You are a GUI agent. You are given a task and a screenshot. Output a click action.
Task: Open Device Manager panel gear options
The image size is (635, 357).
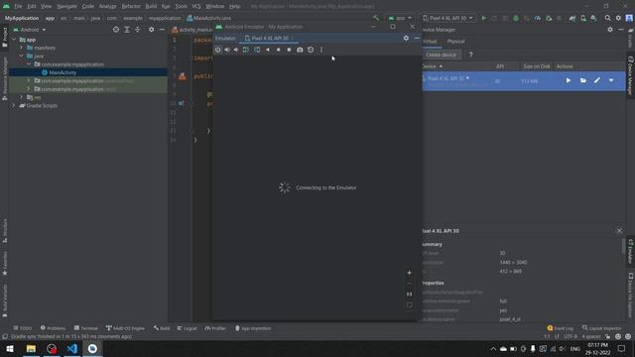point(610,30)
